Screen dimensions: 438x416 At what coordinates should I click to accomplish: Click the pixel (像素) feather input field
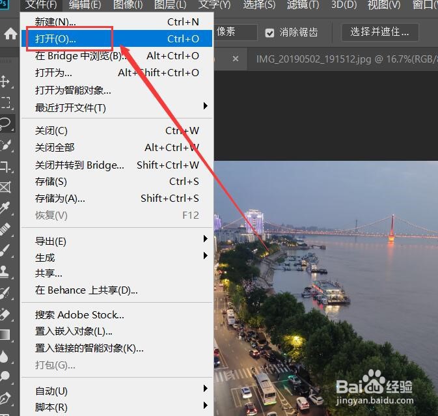coord(236,32)
